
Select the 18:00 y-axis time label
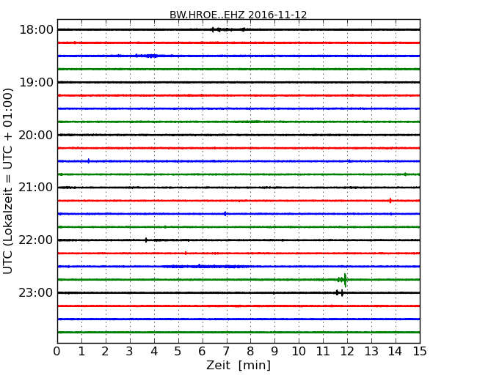36,30
